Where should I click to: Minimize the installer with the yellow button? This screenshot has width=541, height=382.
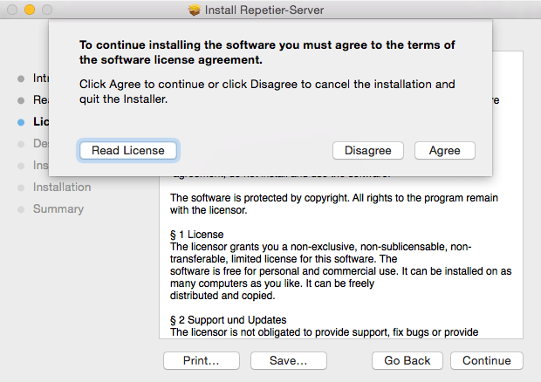tap(28, 10)
